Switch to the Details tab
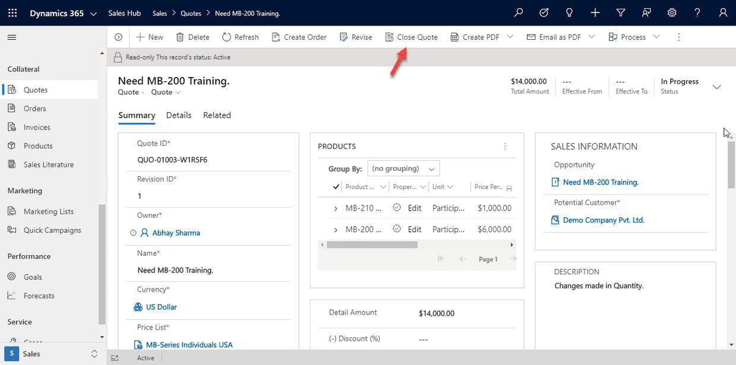The width and height of the screenshot is (736, 365). tap(178, 115)
